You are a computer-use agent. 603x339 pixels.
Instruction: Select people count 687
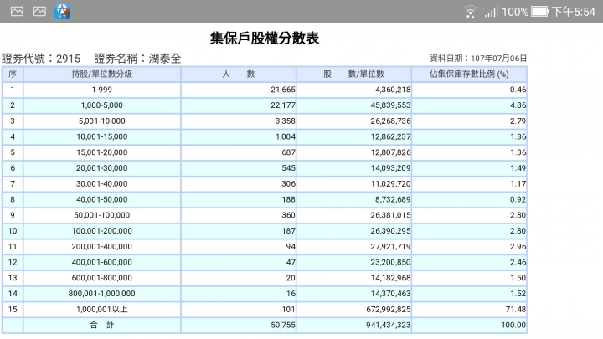pyautogui.click(x=288, y=152)
